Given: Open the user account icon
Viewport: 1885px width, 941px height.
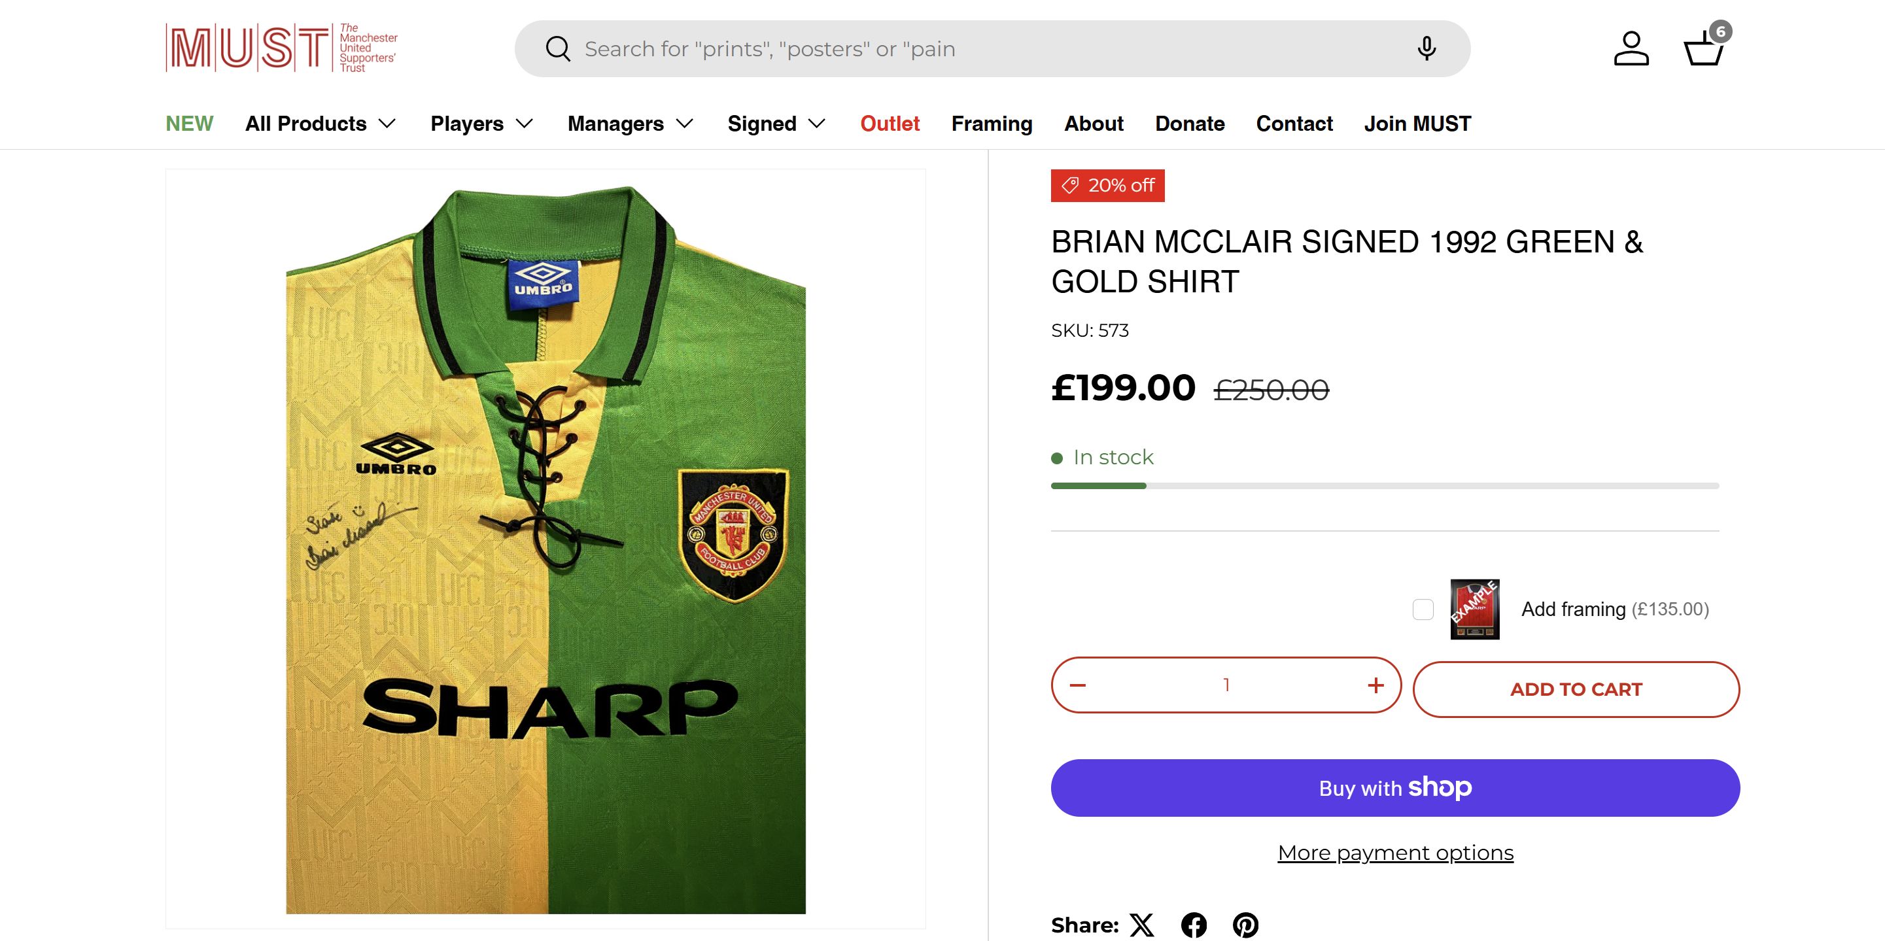Looking at the screenshot, I should (x=1631, y=49).
